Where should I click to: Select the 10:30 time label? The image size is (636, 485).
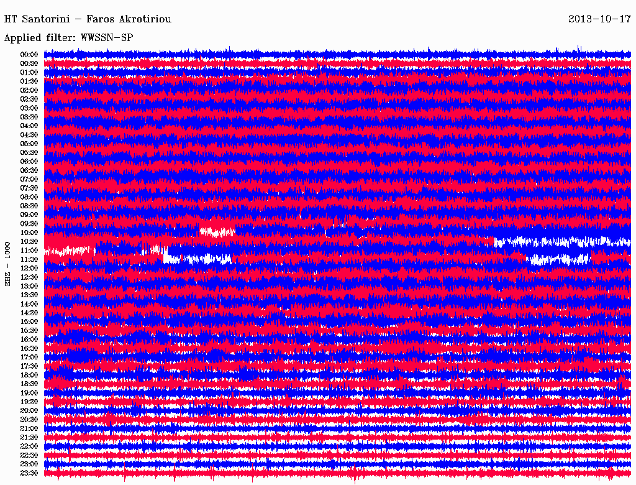click(29, 242)
